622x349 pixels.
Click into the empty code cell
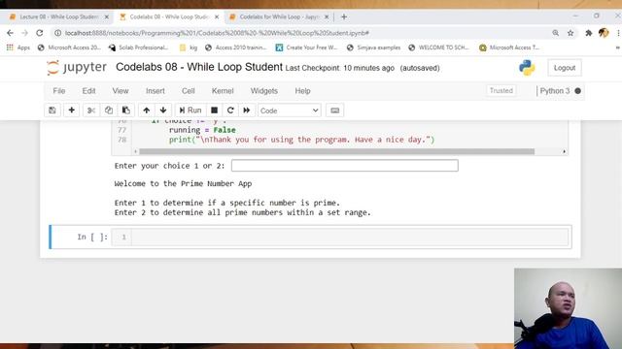tap(350, 237)
